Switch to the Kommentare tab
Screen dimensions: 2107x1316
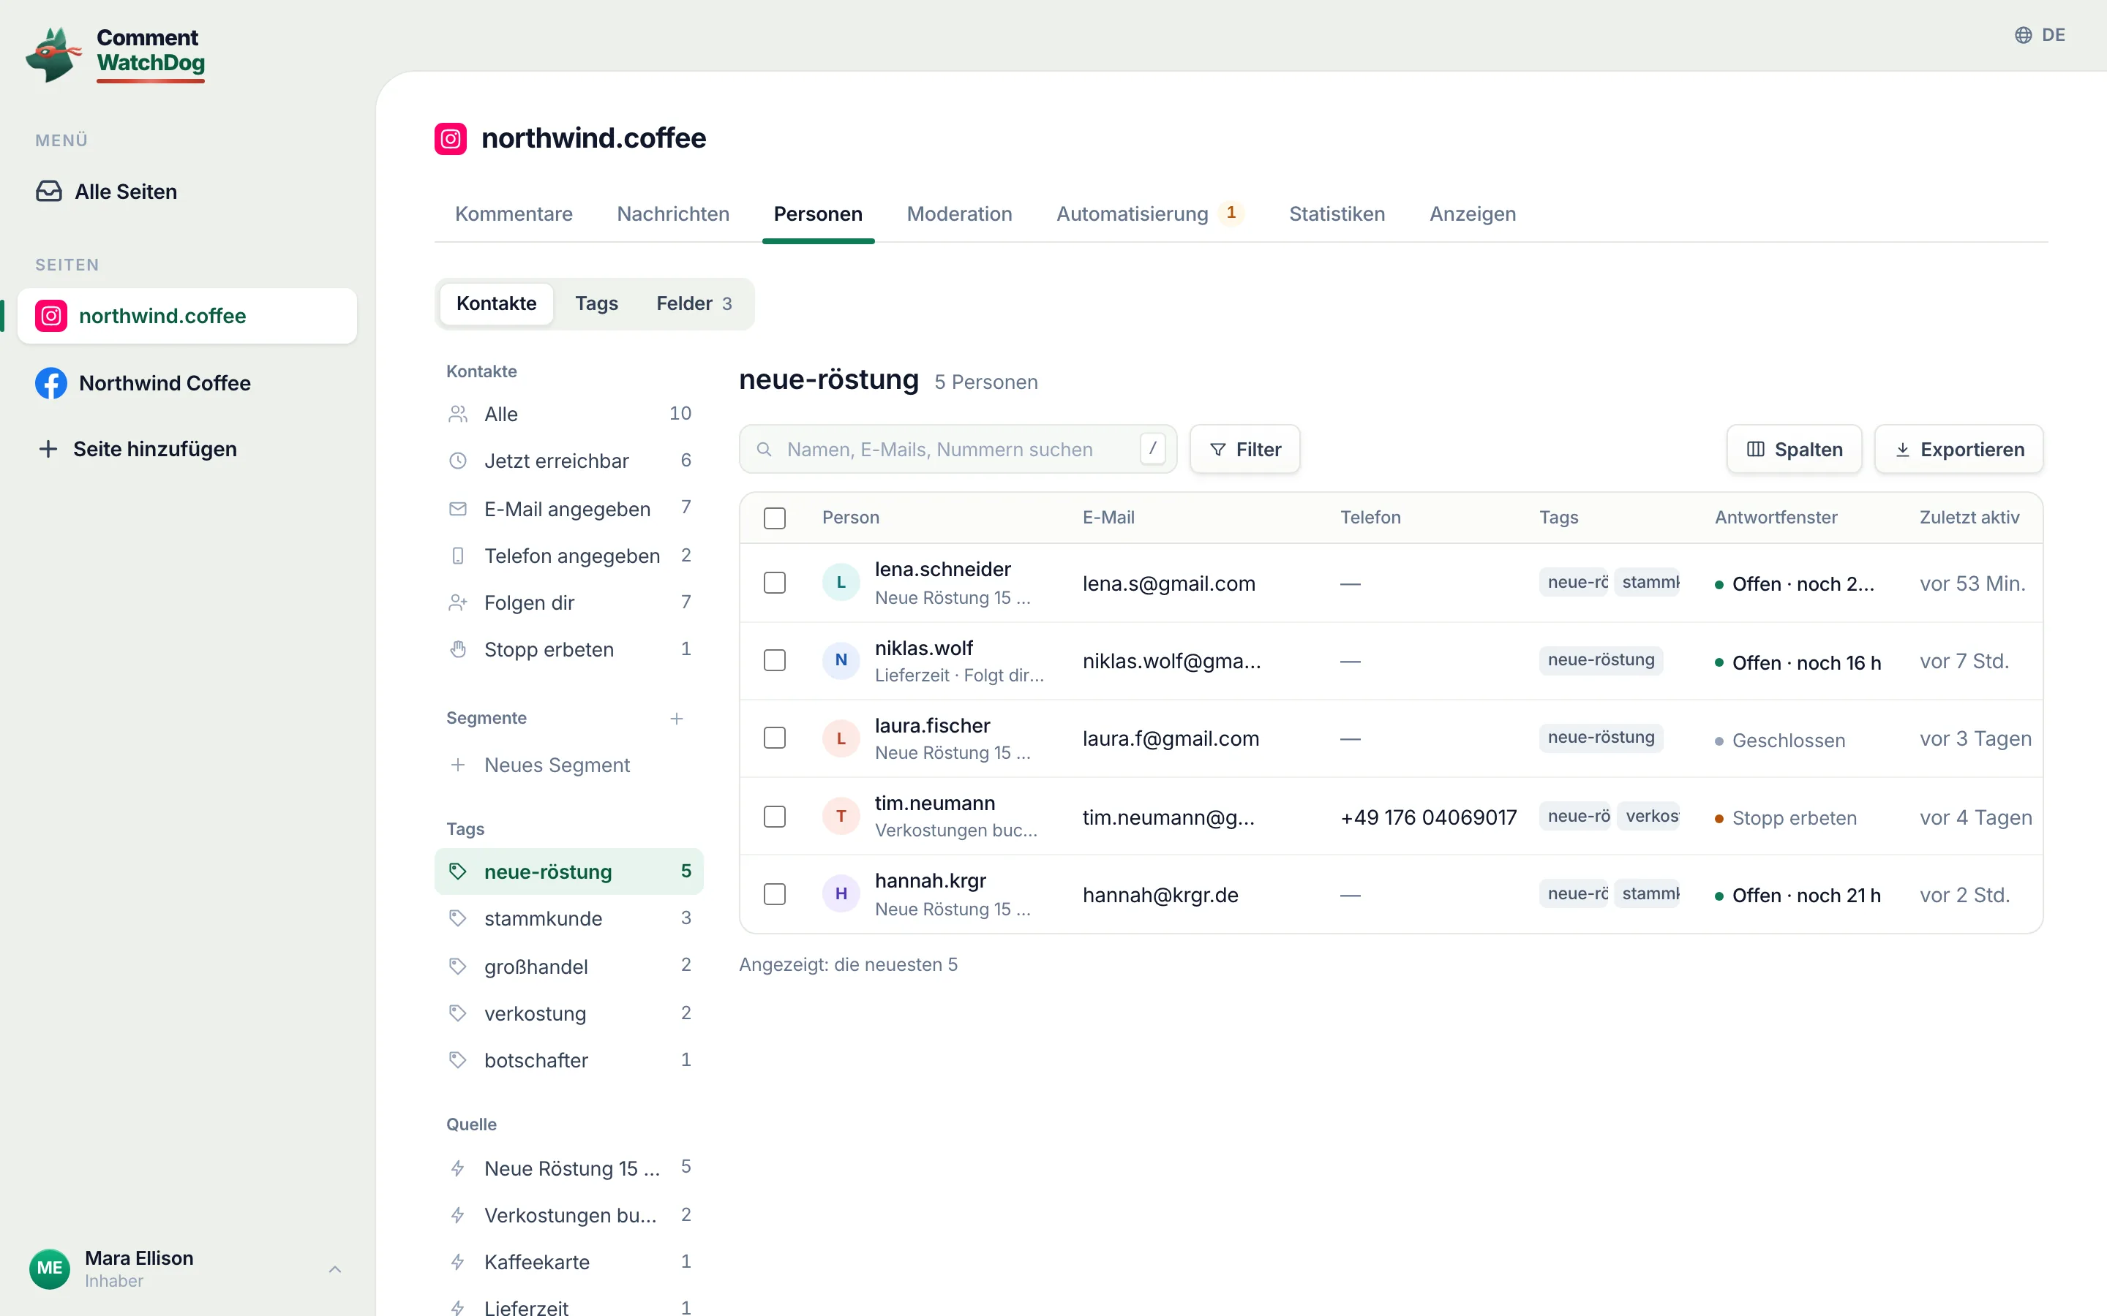514,214
